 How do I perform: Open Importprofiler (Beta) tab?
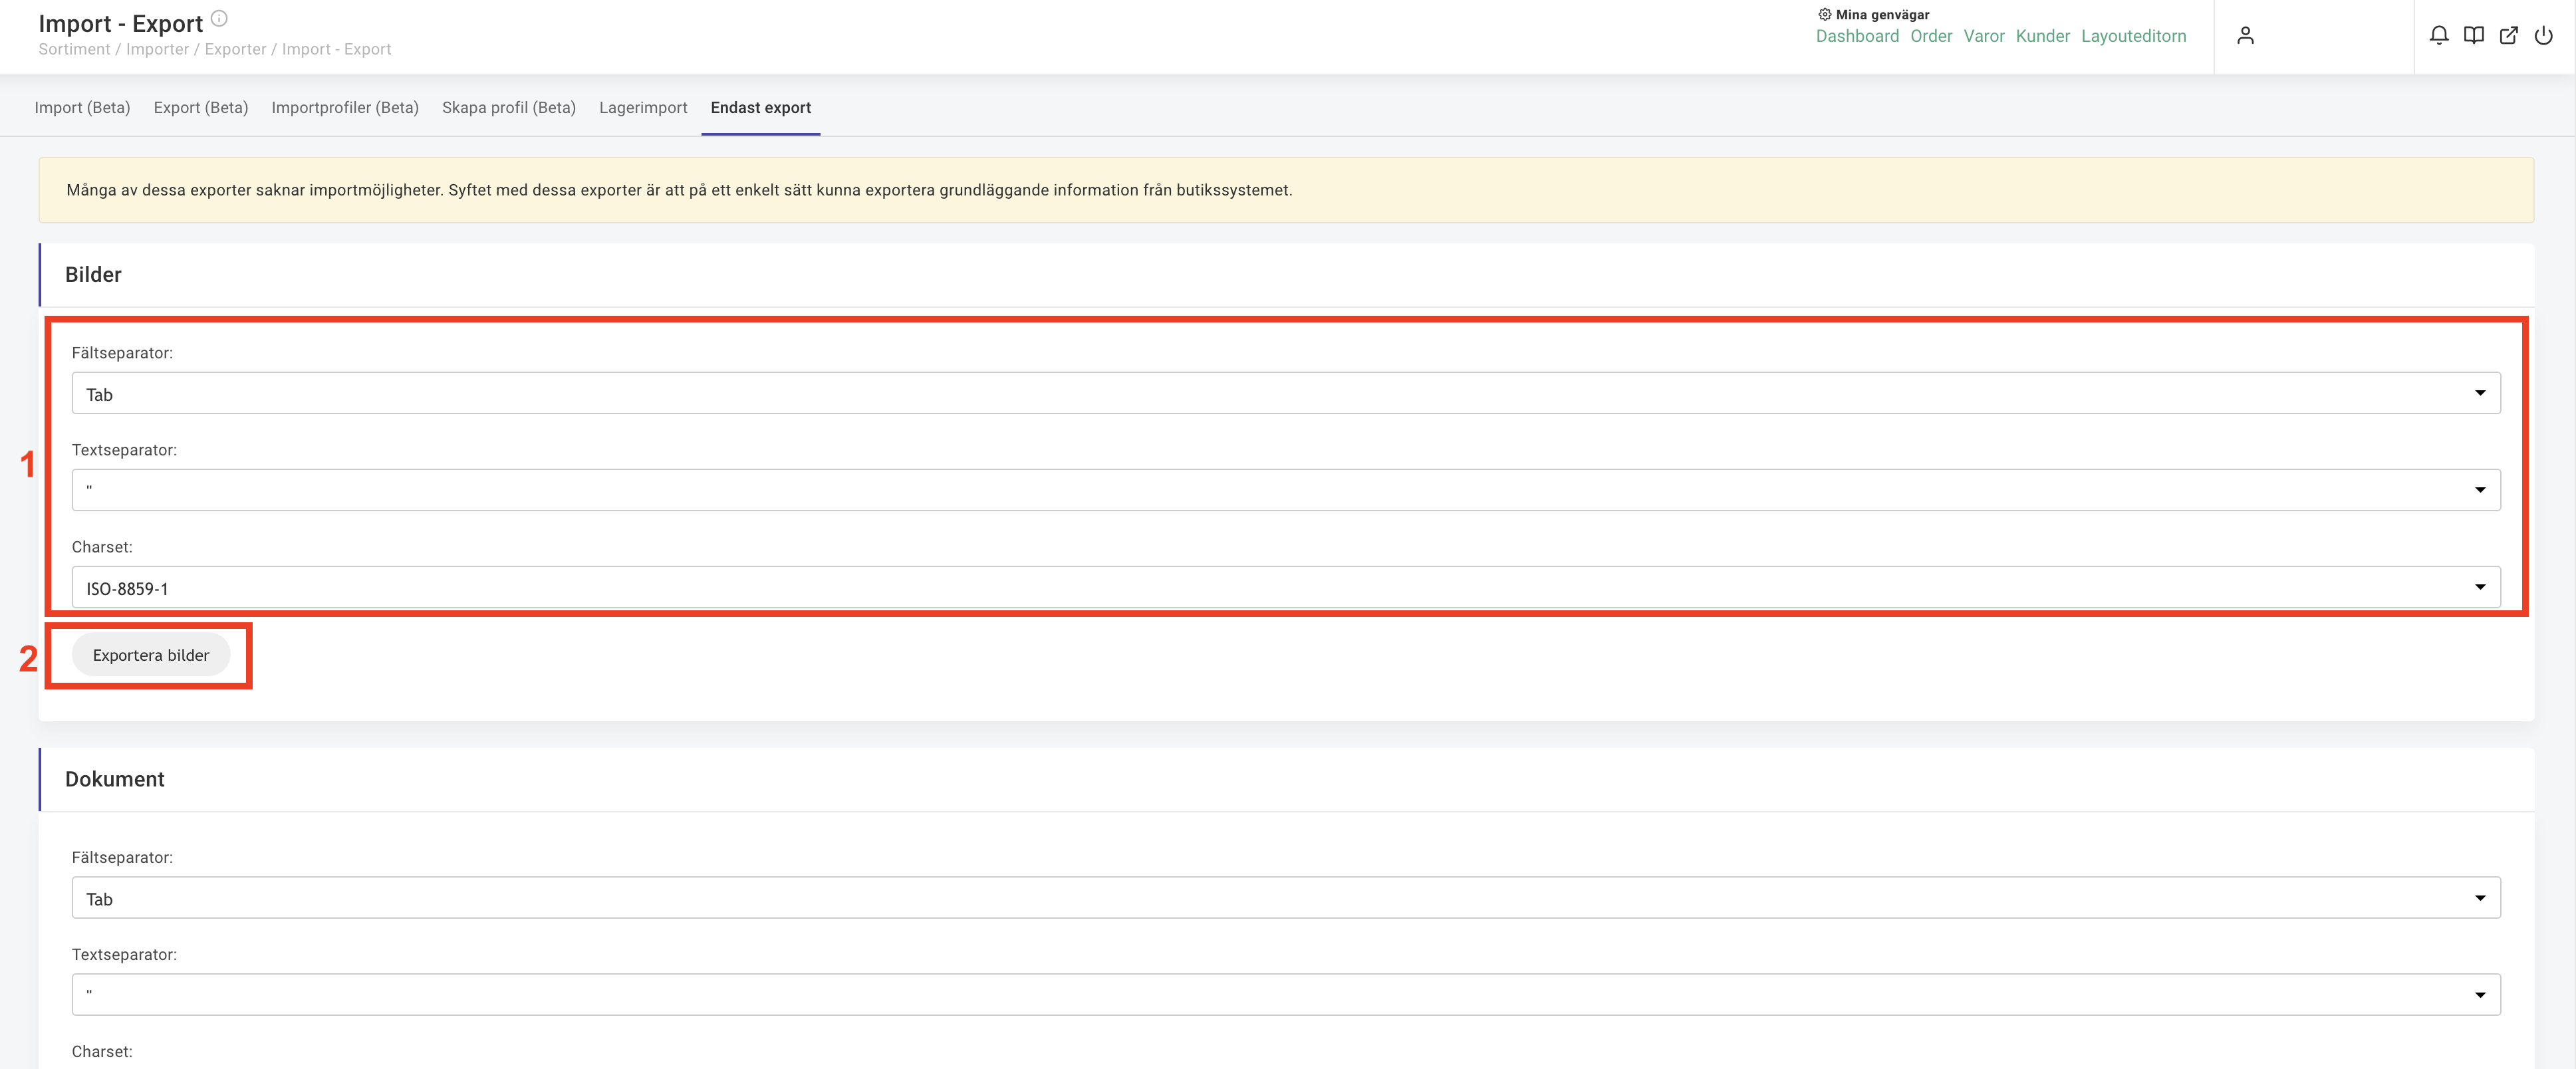[345, 107]
